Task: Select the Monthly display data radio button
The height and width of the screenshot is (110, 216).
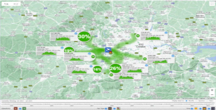Action: point(187,101)
